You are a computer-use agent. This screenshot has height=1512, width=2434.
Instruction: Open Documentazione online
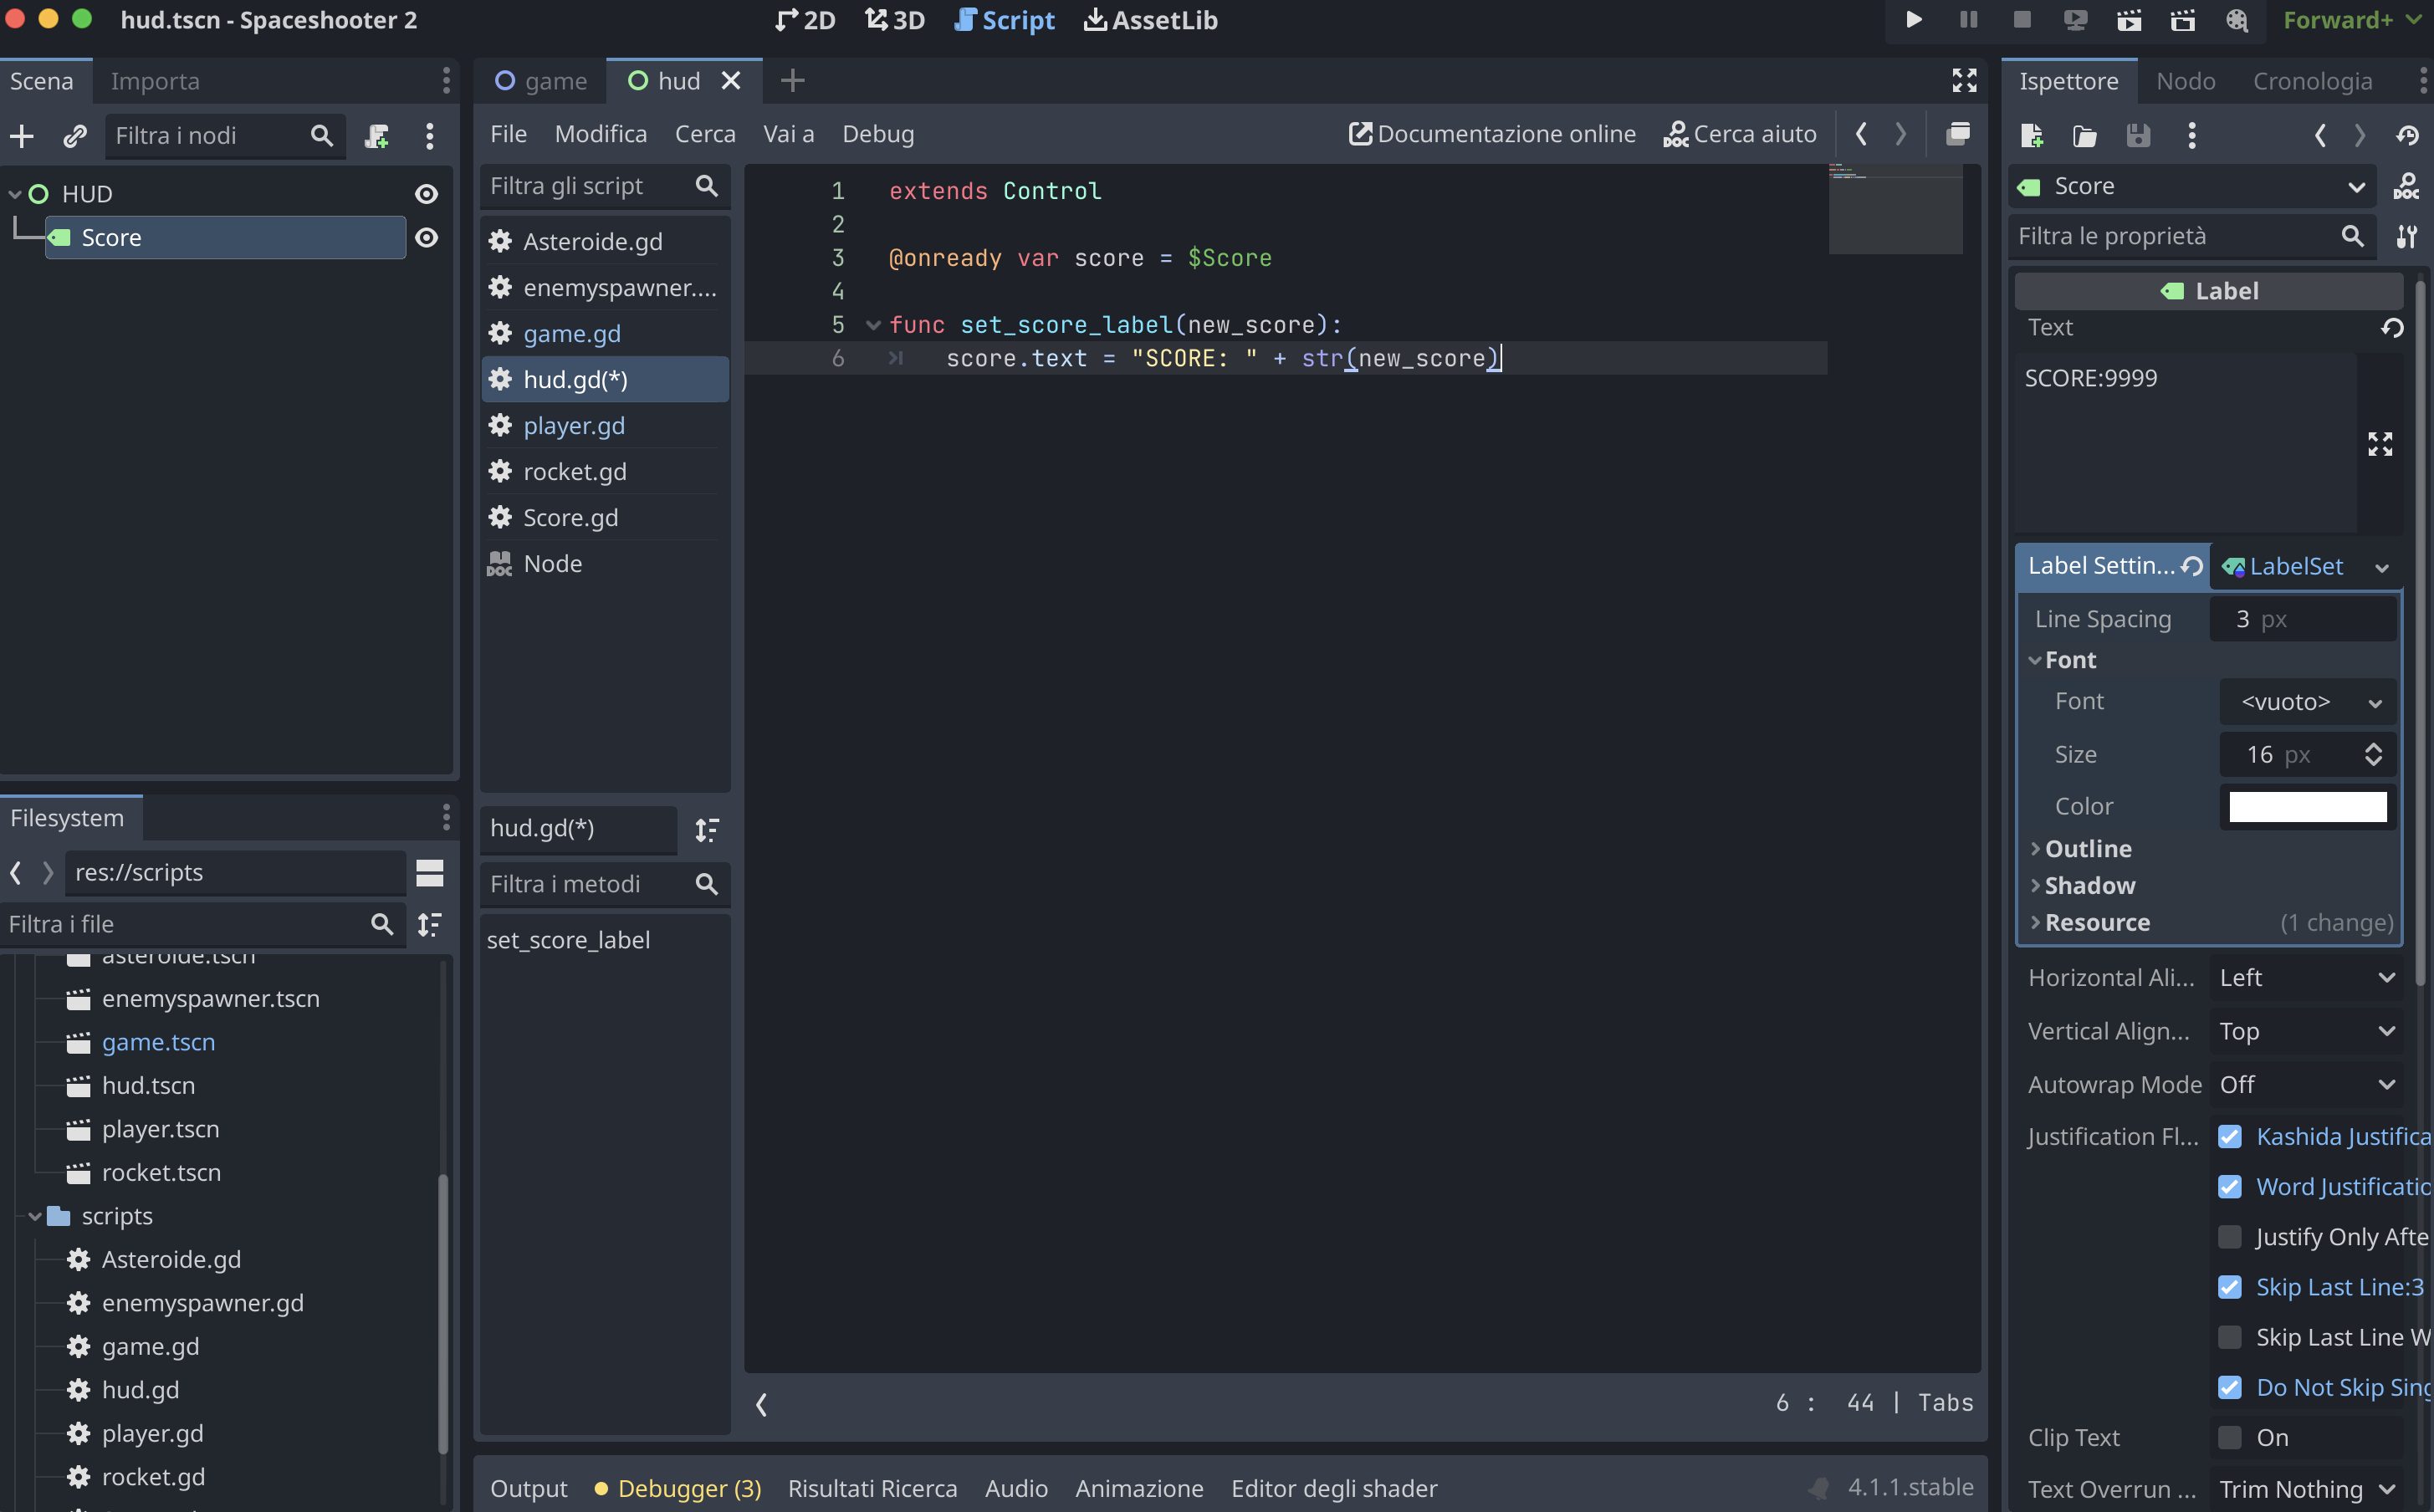[1491, 133]
